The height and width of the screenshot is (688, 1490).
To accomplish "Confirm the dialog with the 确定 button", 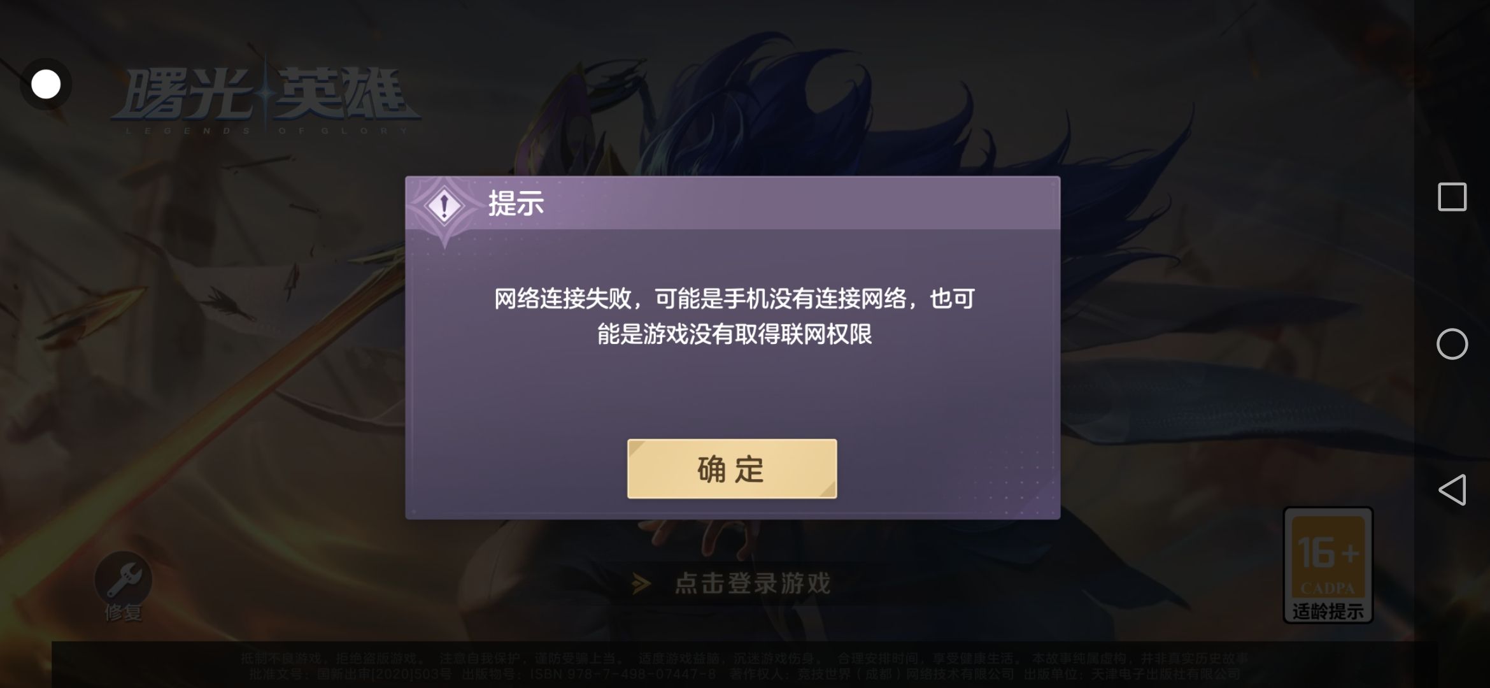I will tap(732, 469).
